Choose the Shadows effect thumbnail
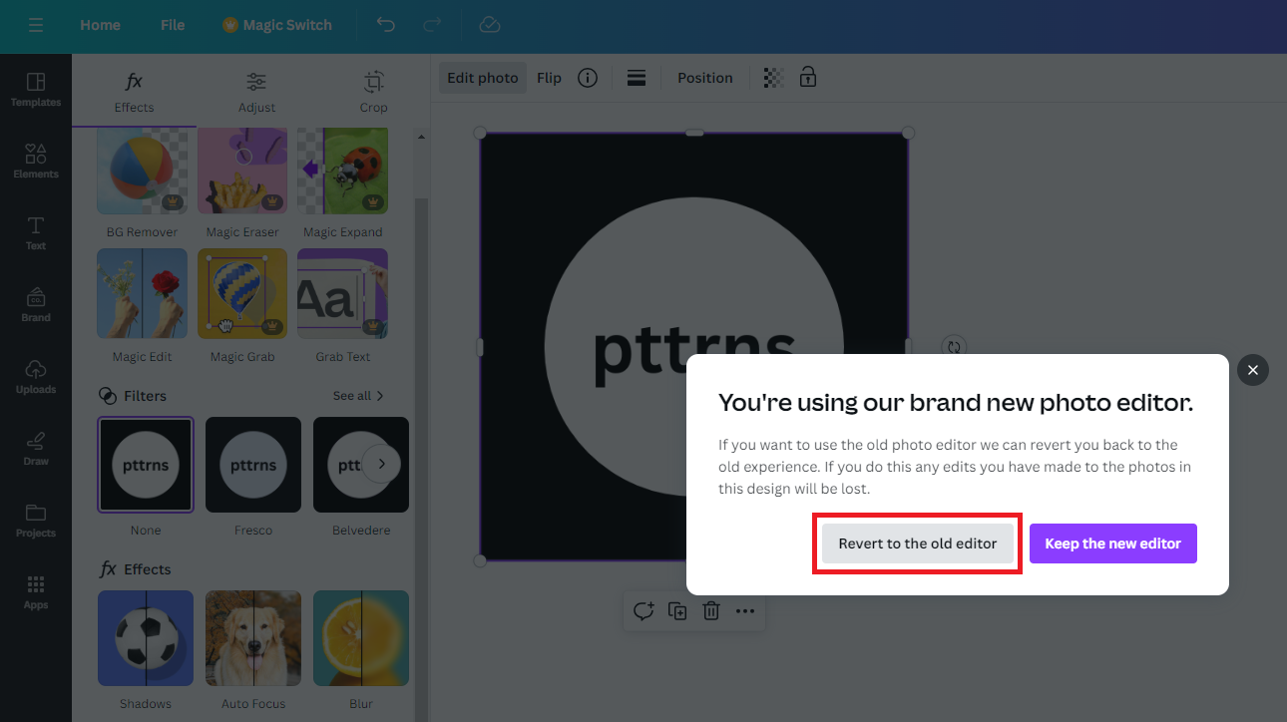This screenshot has height=722, width=1287. 146,638
